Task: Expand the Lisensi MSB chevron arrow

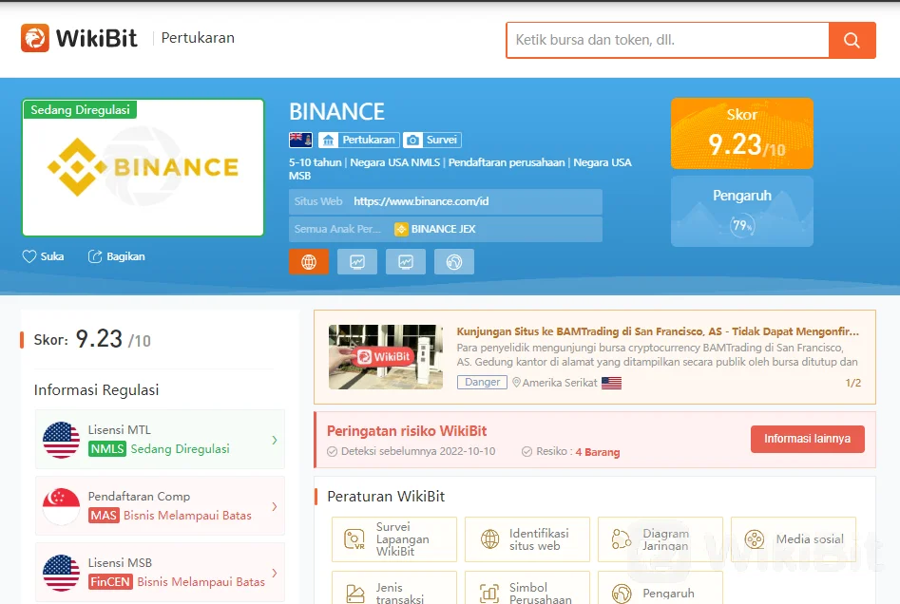Action: coord(275,573)
